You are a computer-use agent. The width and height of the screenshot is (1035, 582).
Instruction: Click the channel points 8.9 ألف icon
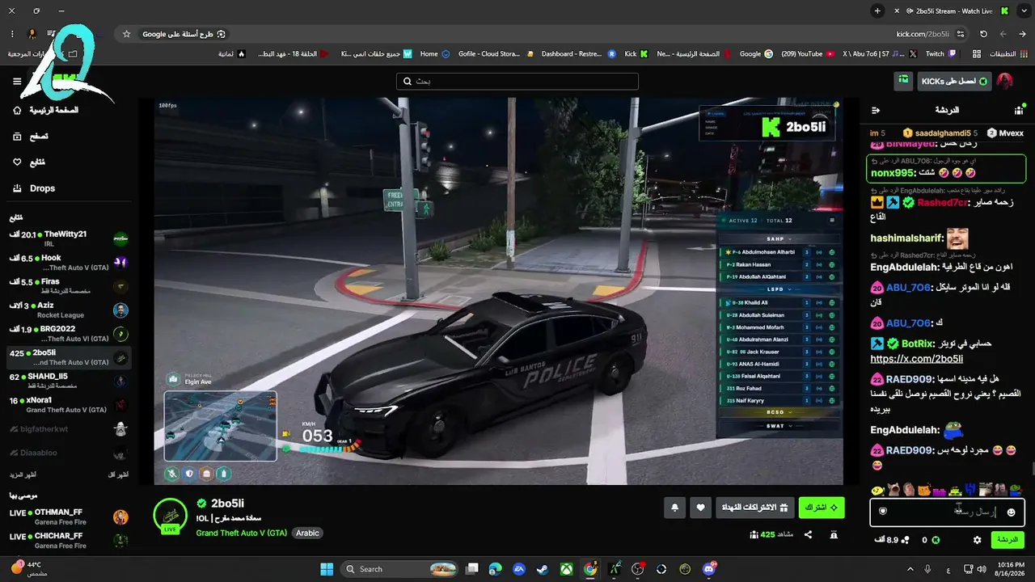click(904, 540)
